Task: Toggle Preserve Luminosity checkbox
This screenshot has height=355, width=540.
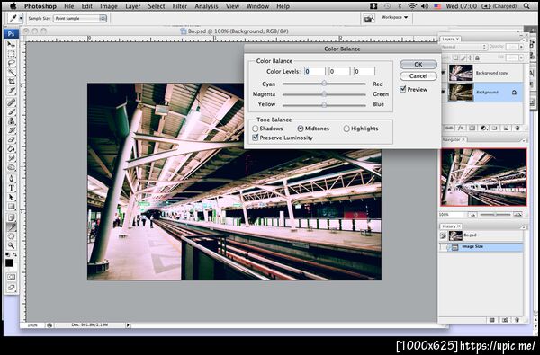Action: click(256, 138)
